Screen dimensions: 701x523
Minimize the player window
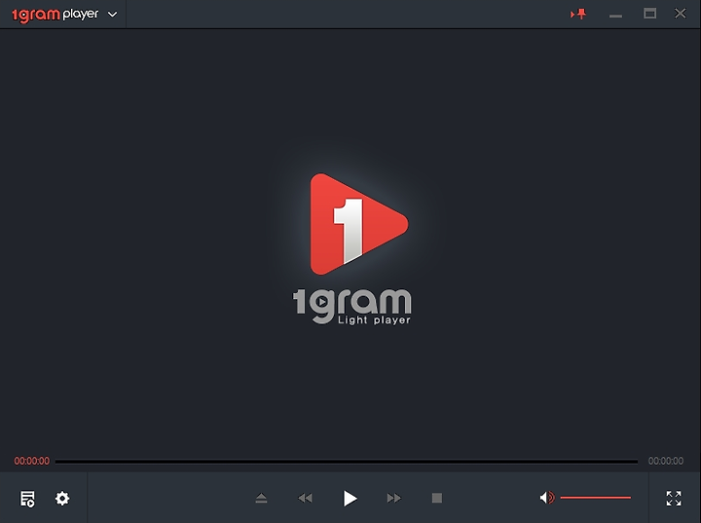point(615,17)
